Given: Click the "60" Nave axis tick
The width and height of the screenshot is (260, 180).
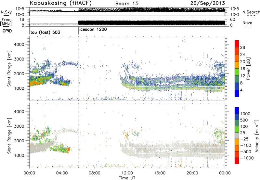Looking at the screenshot, I should pyautogui.click(x=232, y=19).
